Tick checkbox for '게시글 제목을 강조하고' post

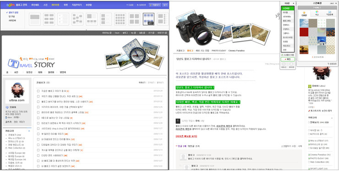38,150
